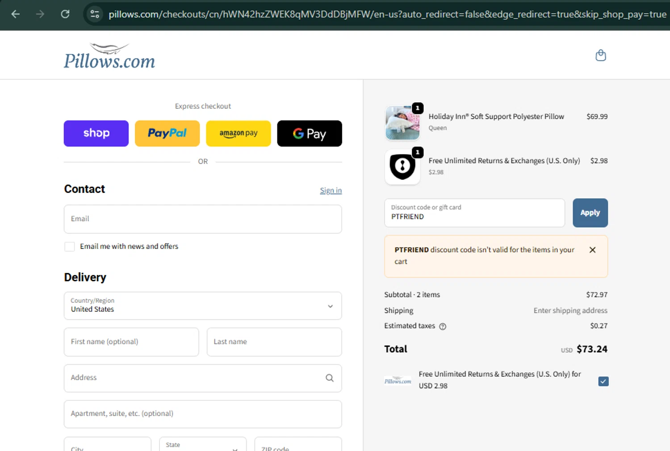The image size is (670, 451).
Task: Apply the discount code
Action: pos(590,213)
